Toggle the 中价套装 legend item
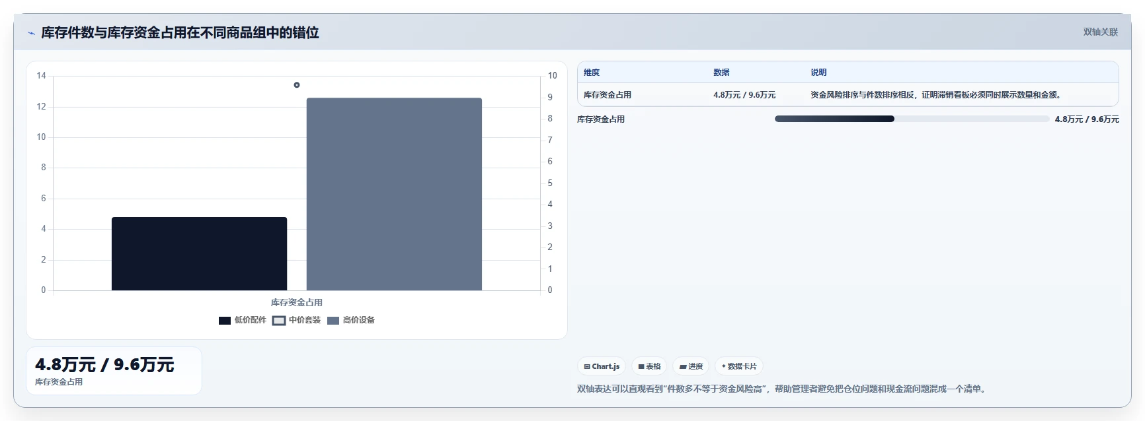The width and height of the screenshot is (1145, 421). click(x=296, y=320)
